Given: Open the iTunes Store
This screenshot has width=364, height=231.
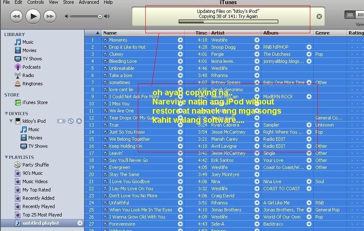Looking at the screenshot, I should pos(35,102).
